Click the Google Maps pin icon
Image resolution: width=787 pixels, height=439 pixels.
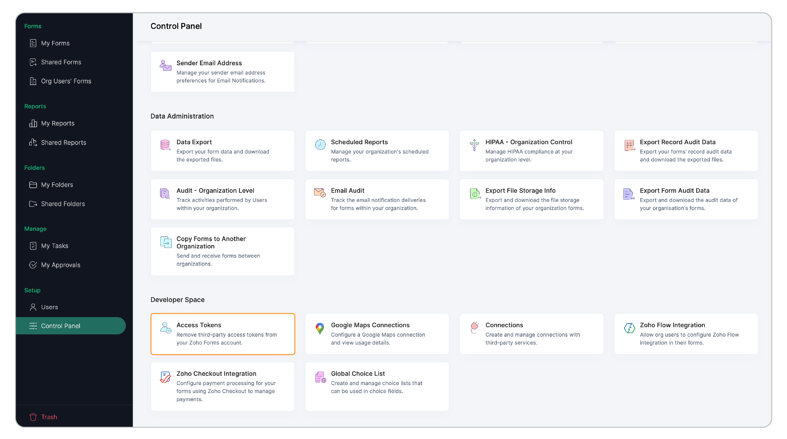coord(320,328)
